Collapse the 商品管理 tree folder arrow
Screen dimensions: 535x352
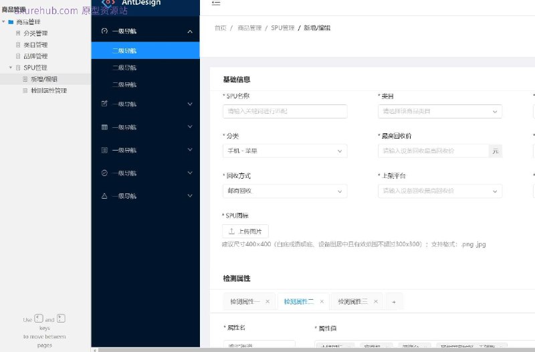3,22
